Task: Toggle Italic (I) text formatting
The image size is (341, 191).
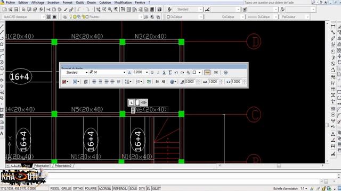Action: 158,73
